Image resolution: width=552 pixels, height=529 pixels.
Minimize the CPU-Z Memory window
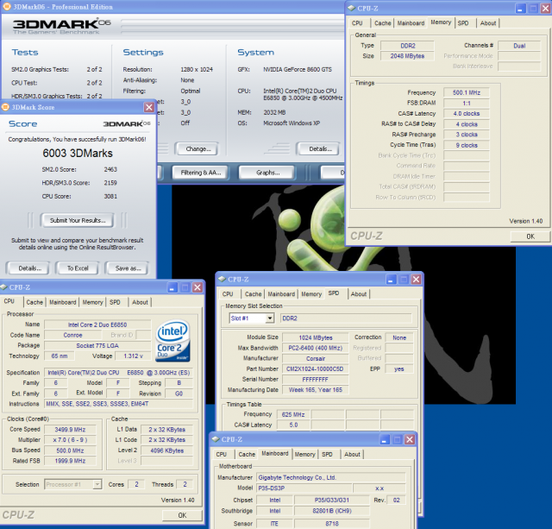(x=521, y=9)
